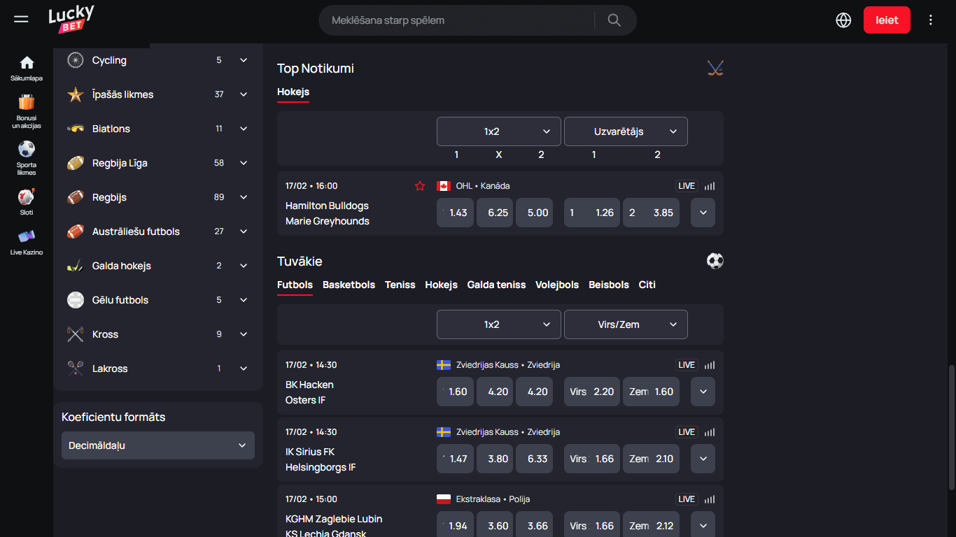Viewport: 956px width, 537px height.
Task: Click the Galda hokejs icon
Action: coord(76,266)
